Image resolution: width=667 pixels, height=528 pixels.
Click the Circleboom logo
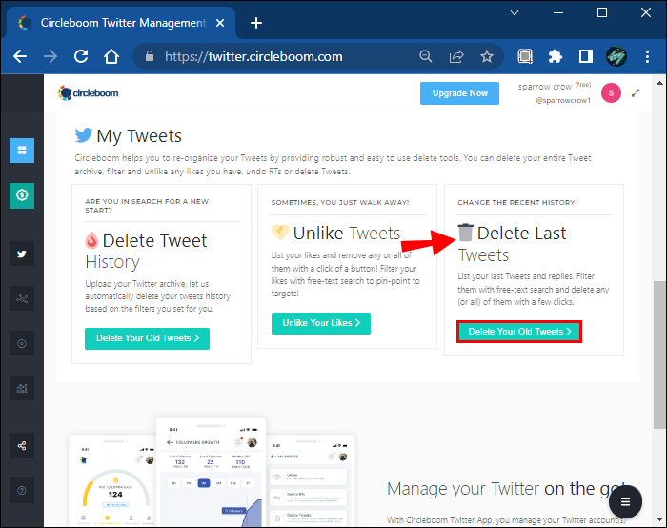point(88,92)
